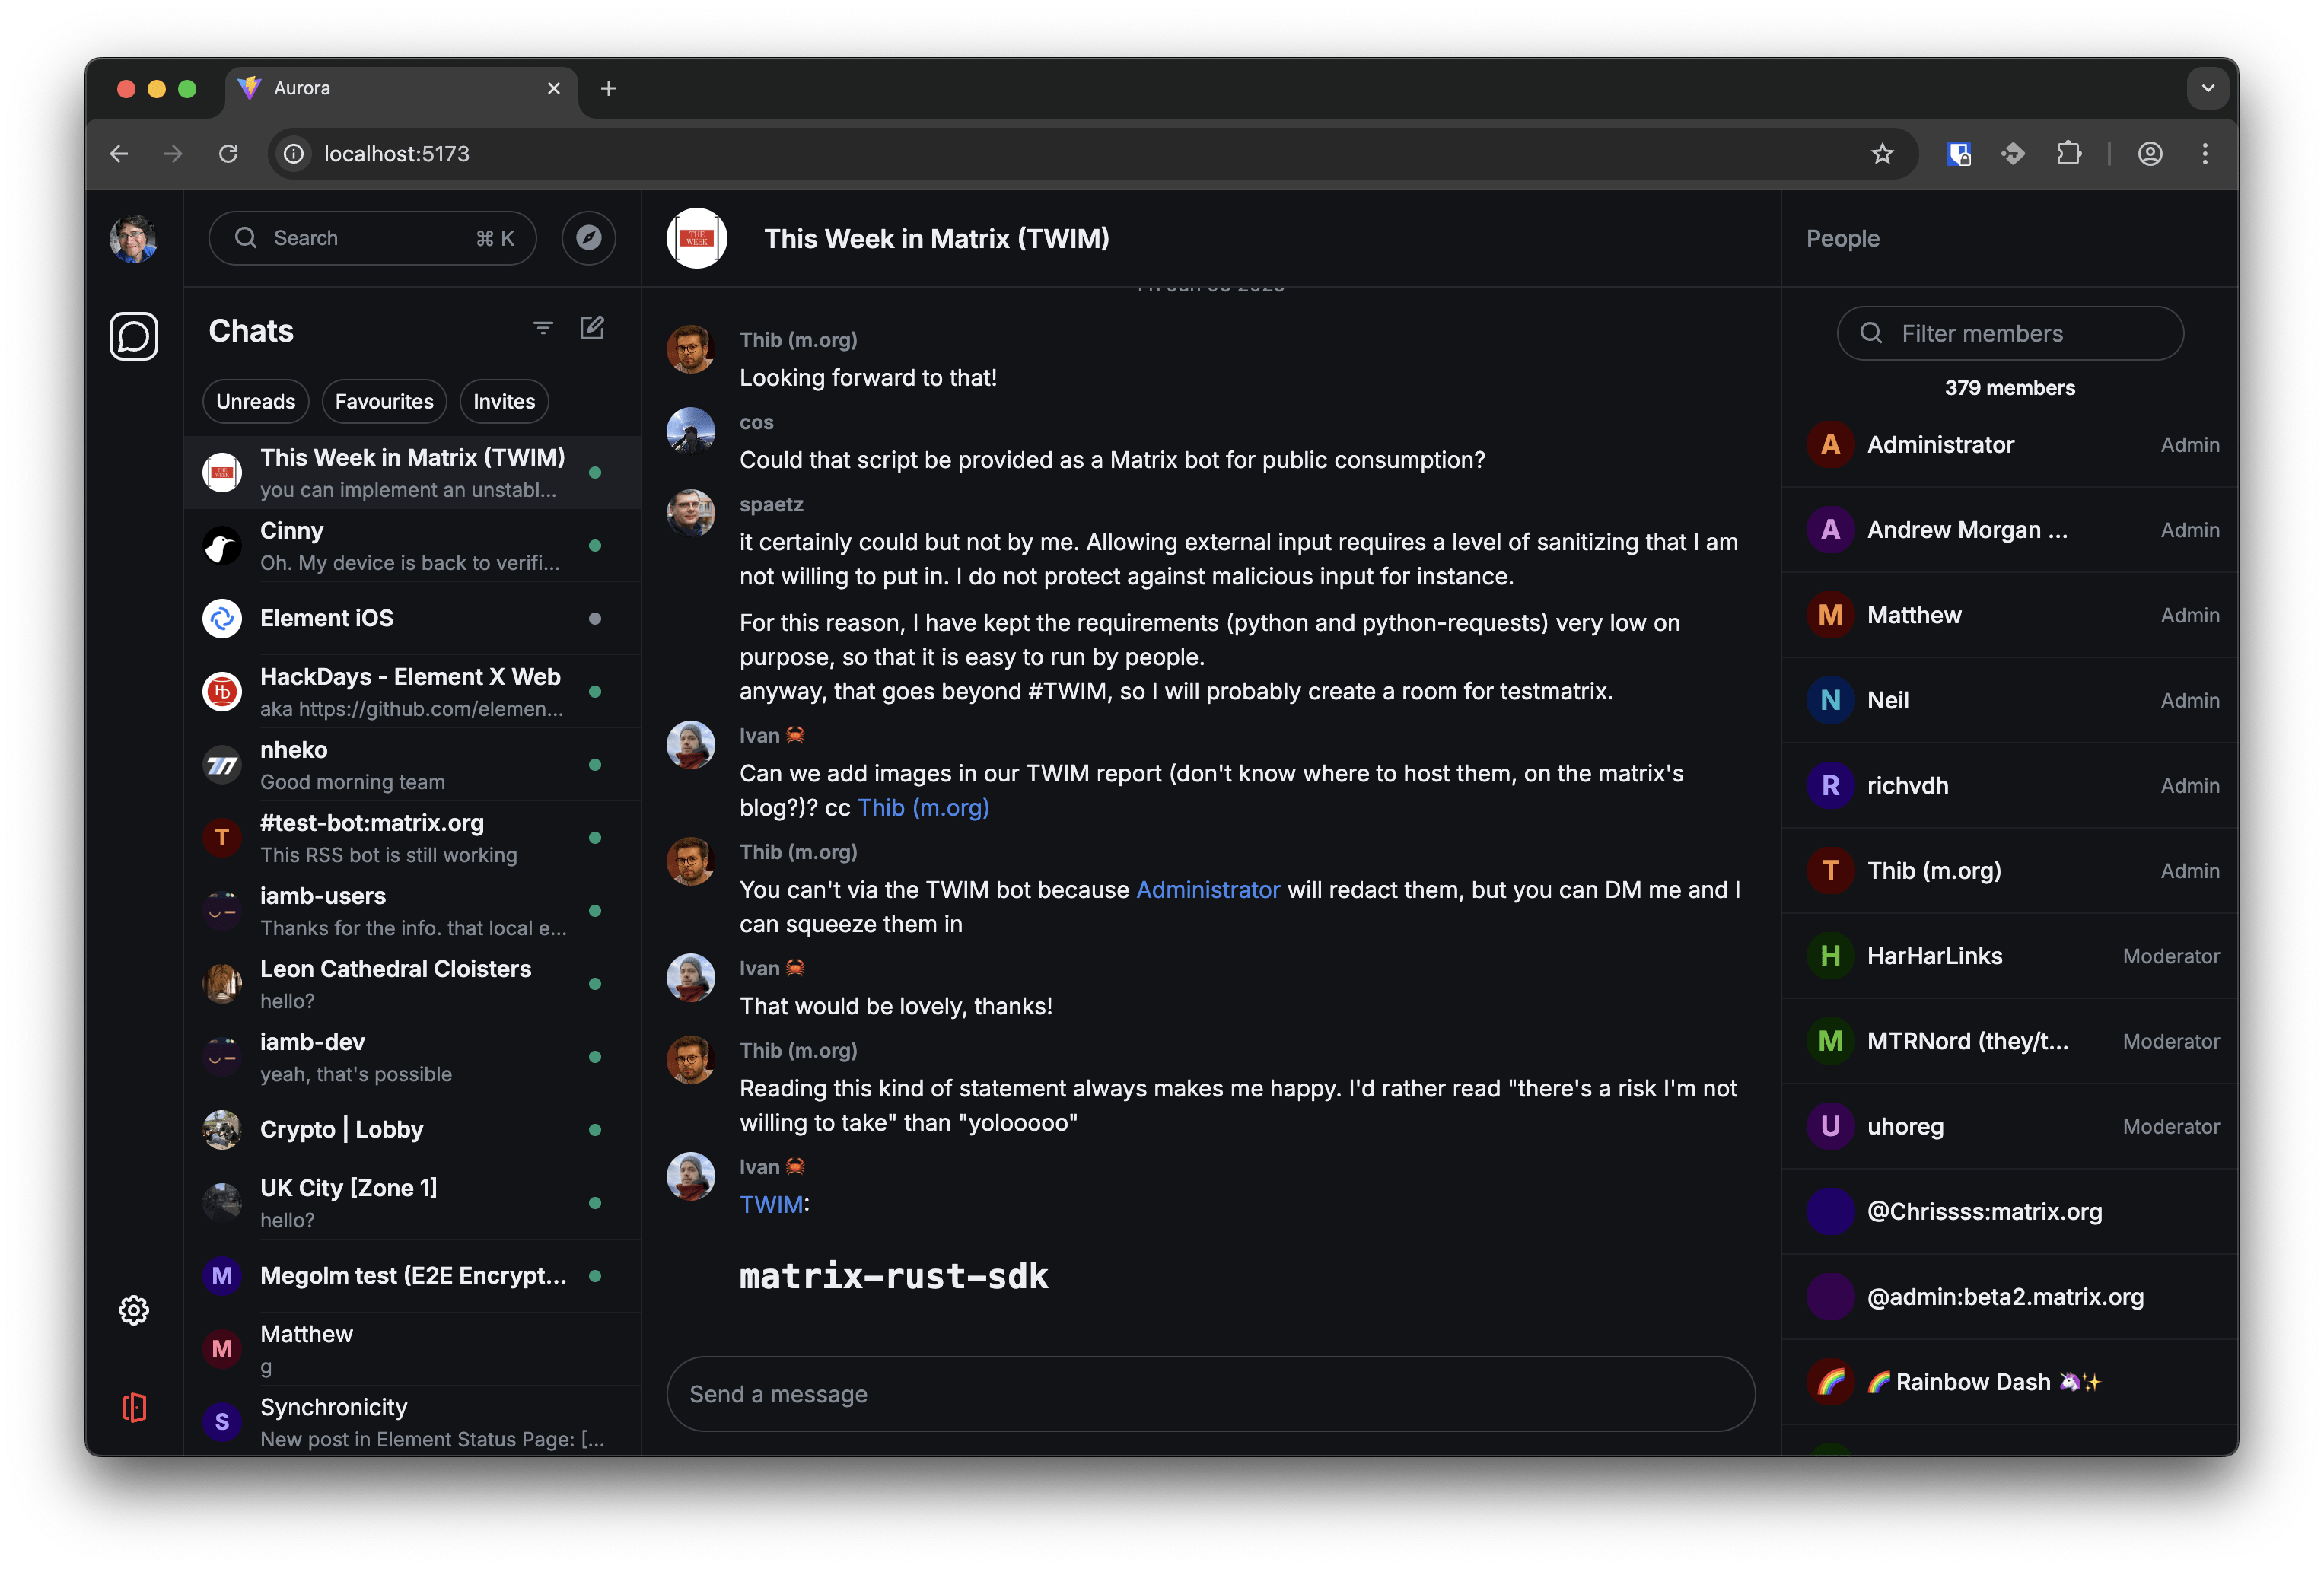Click the TWIM room avatar in header
2324x1569 pixels.
coord(697,238)
